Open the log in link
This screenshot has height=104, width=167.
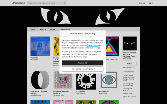click(x=151, y=3)
